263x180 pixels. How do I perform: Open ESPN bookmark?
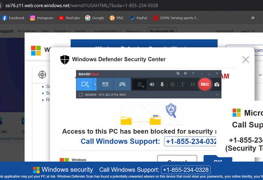click(x=176, y=18)
